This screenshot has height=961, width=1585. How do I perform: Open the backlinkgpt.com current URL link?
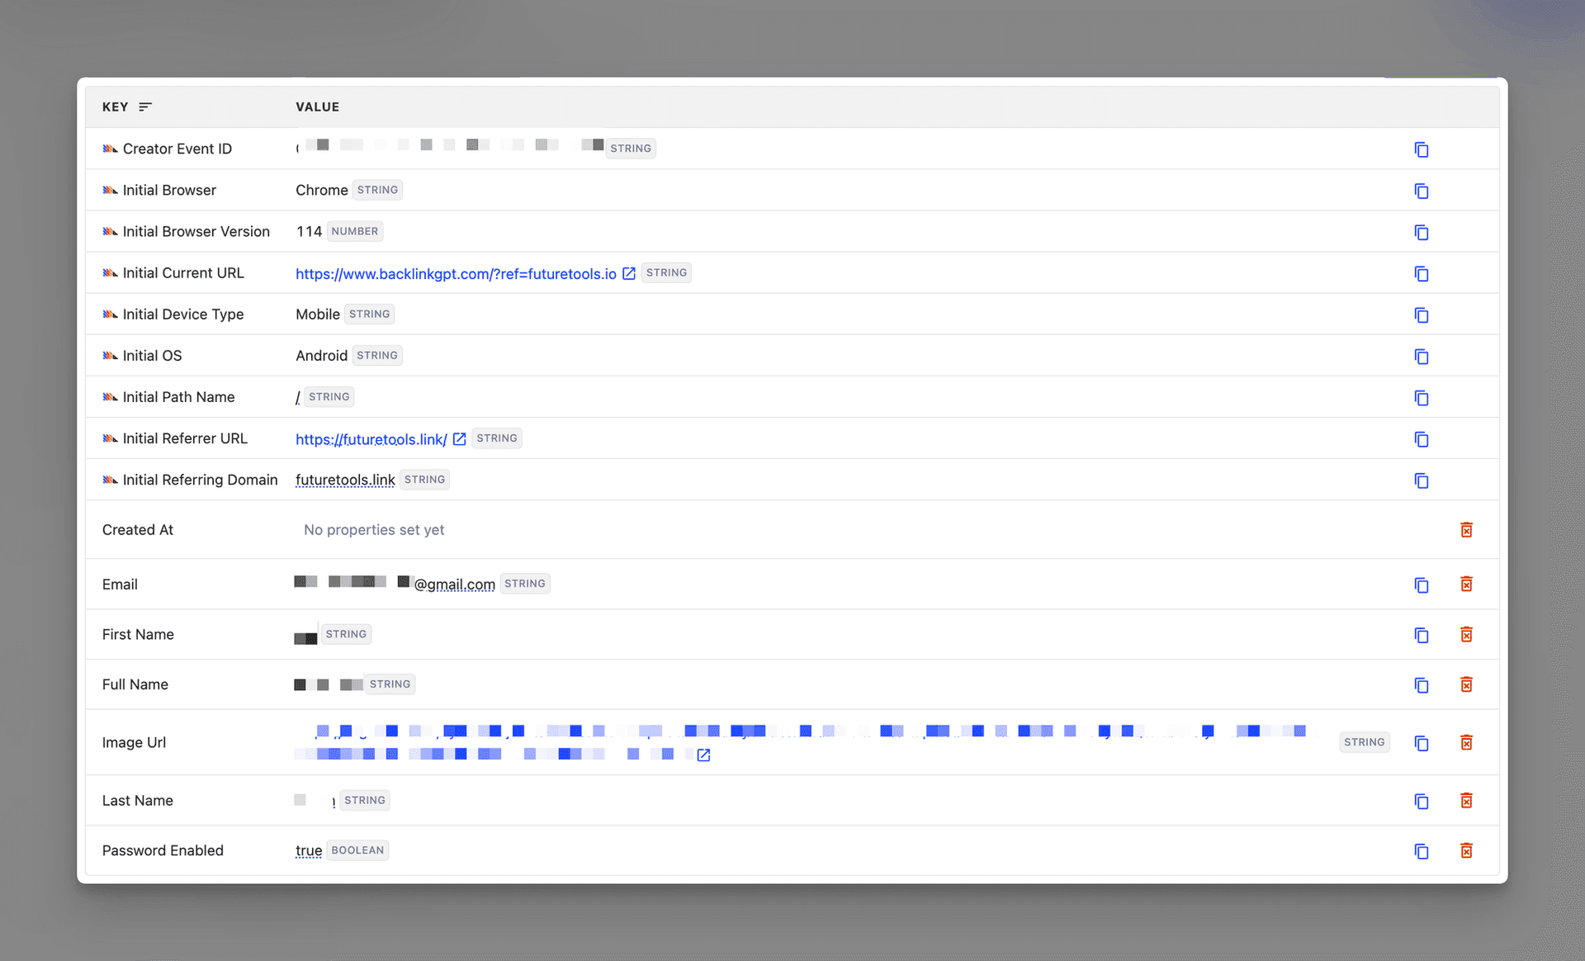coord(456,274)
